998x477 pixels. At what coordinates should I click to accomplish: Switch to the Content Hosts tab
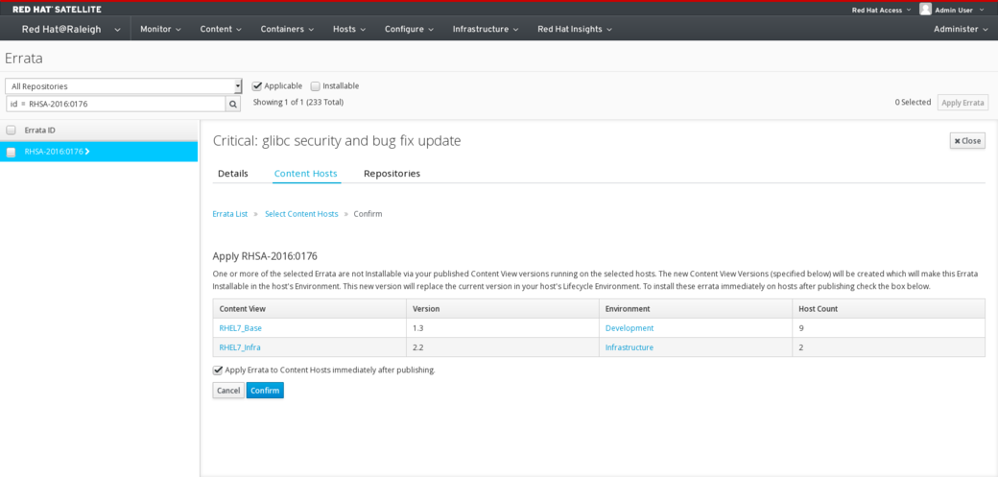305,173
